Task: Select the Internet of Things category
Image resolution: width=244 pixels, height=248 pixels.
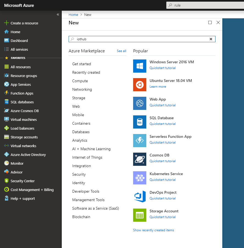Action: tap(87, 157)
